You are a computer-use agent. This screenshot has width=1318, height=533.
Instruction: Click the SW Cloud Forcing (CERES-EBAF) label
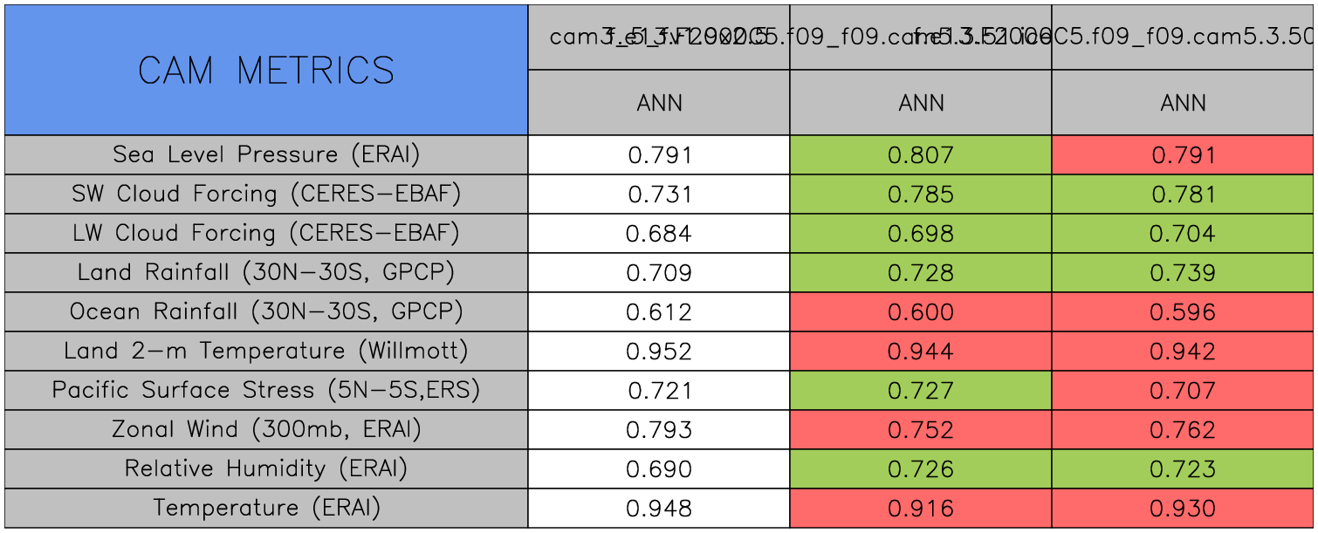[x=266, y=194]
